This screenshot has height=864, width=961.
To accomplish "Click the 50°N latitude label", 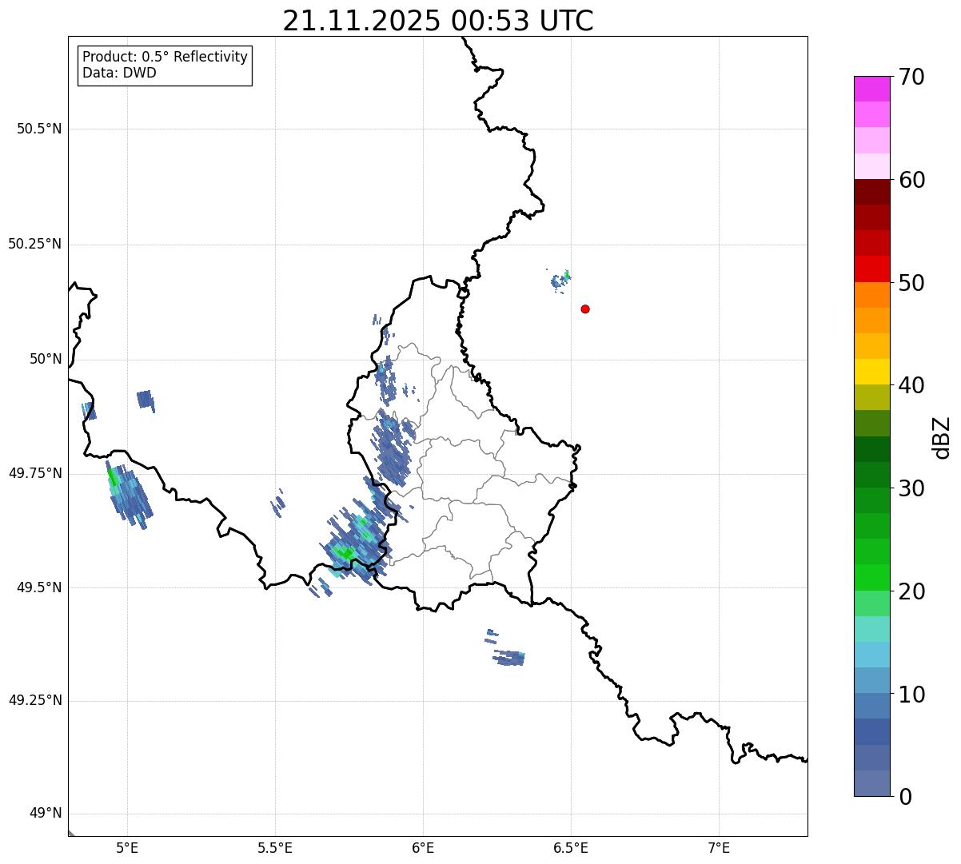I will pos(46,359).
